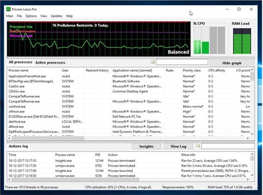Click the actions log right scroll arrow
This screenshot has width=263, height=195.
[248, 179]
